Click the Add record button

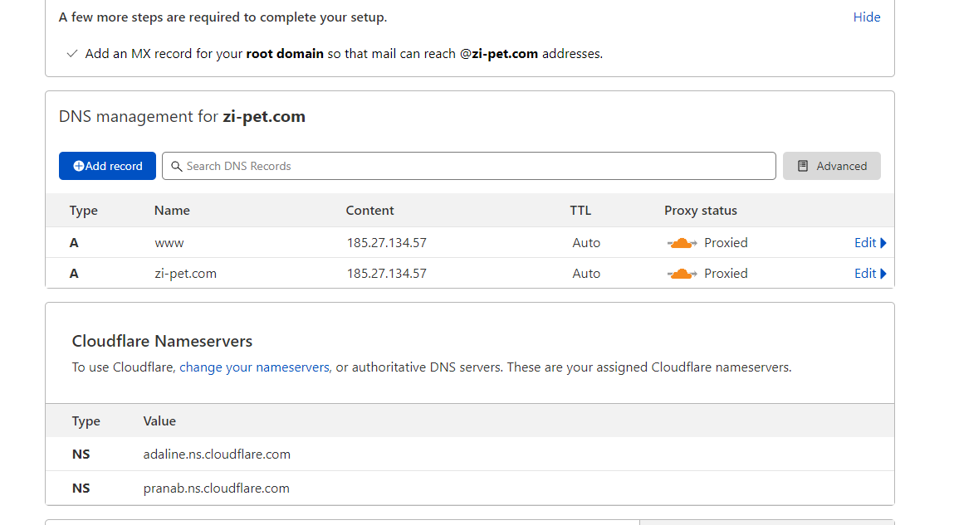107,166
